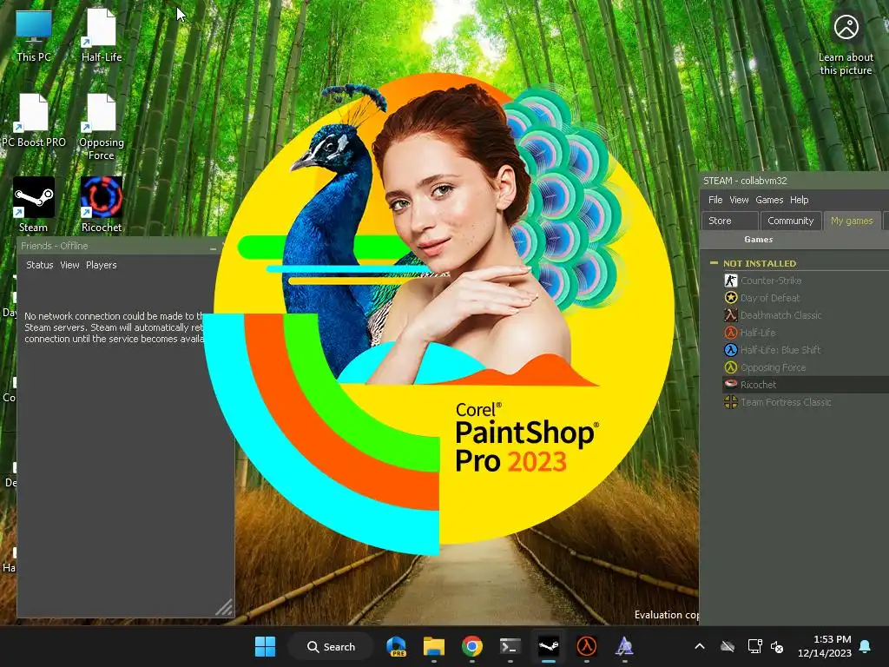Select Half-Life: Blue Shift in games list
889x667 pixels.
780,350
